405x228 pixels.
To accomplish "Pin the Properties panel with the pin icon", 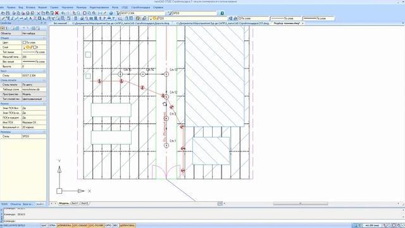I will coord(41,23).
